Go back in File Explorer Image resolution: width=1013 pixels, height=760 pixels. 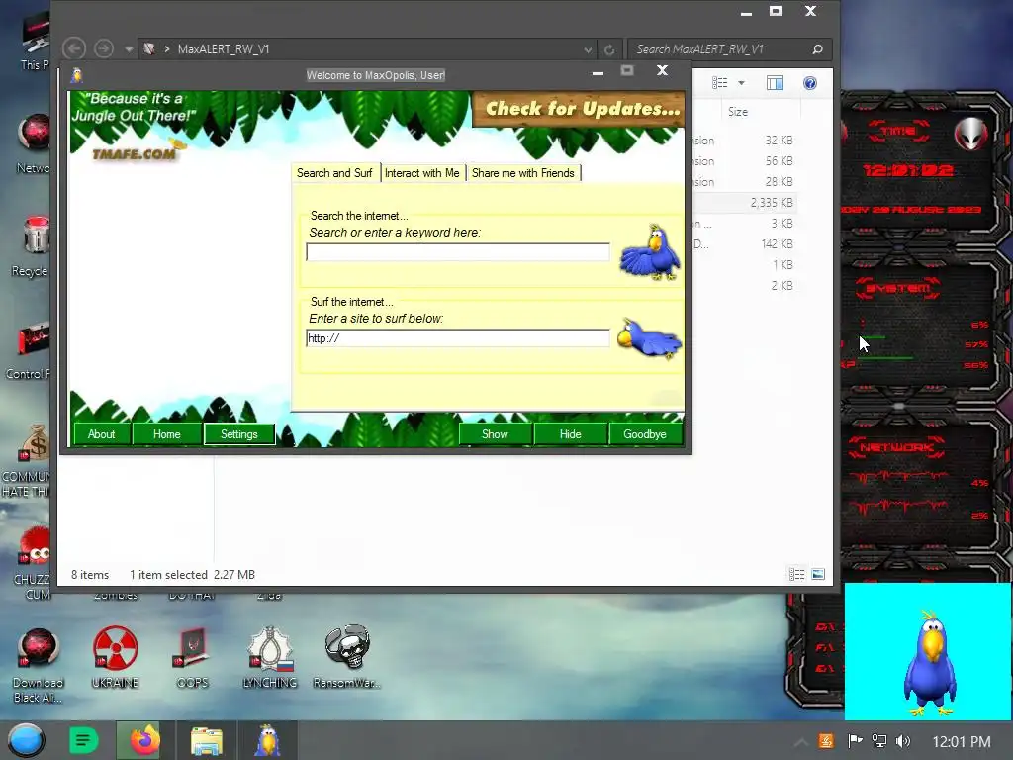[x=74, y=48]
